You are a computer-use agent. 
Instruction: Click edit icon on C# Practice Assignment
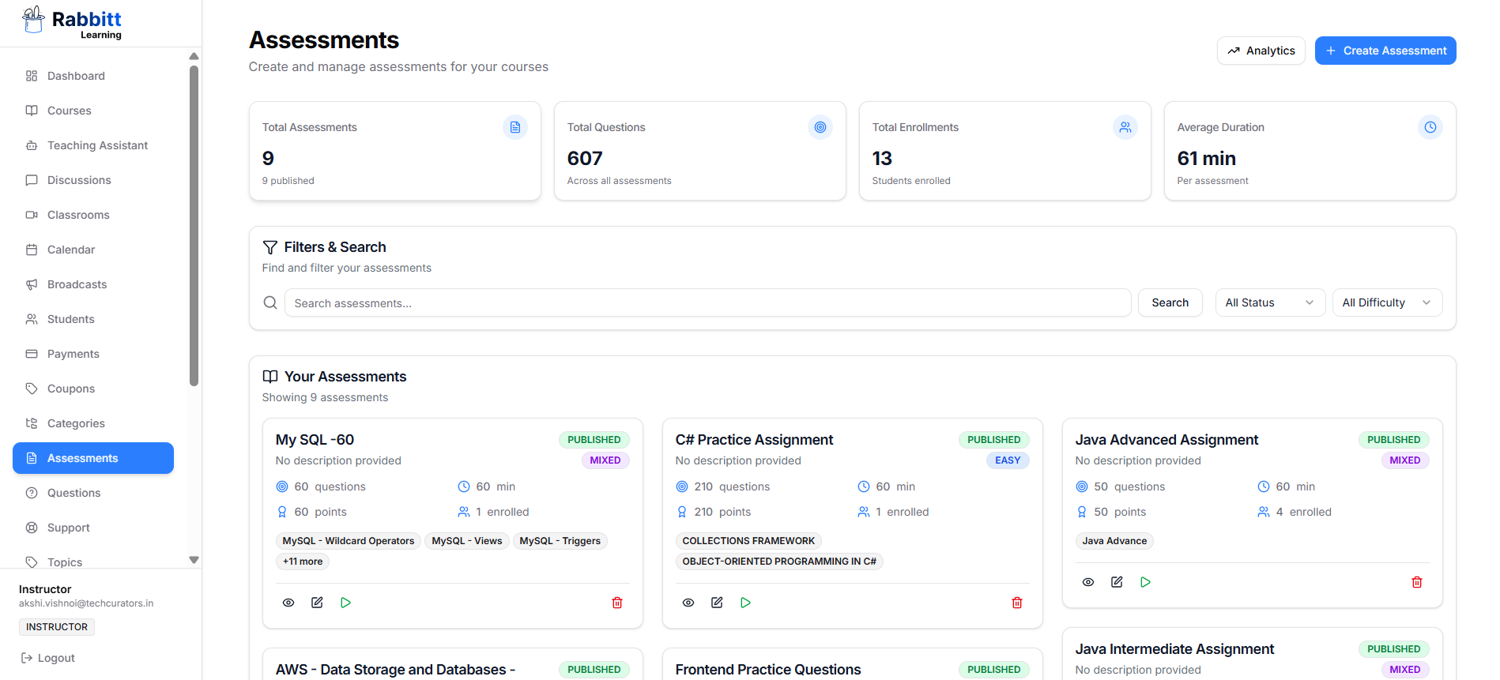tap(717, 603)
